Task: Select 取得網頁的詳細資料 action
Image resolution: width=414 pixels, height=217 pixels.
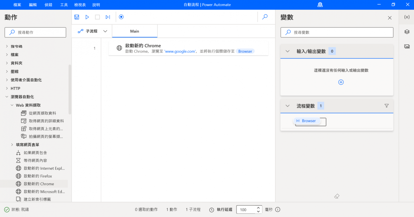Action: pos(43,121)
